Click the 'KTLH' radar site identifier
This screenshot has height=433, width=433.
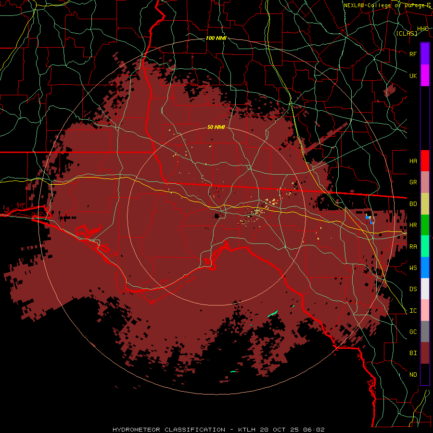(248, 430)
